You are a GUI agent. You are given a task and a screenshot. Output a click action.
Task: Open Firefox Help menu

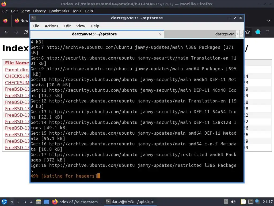click(89, 11)
